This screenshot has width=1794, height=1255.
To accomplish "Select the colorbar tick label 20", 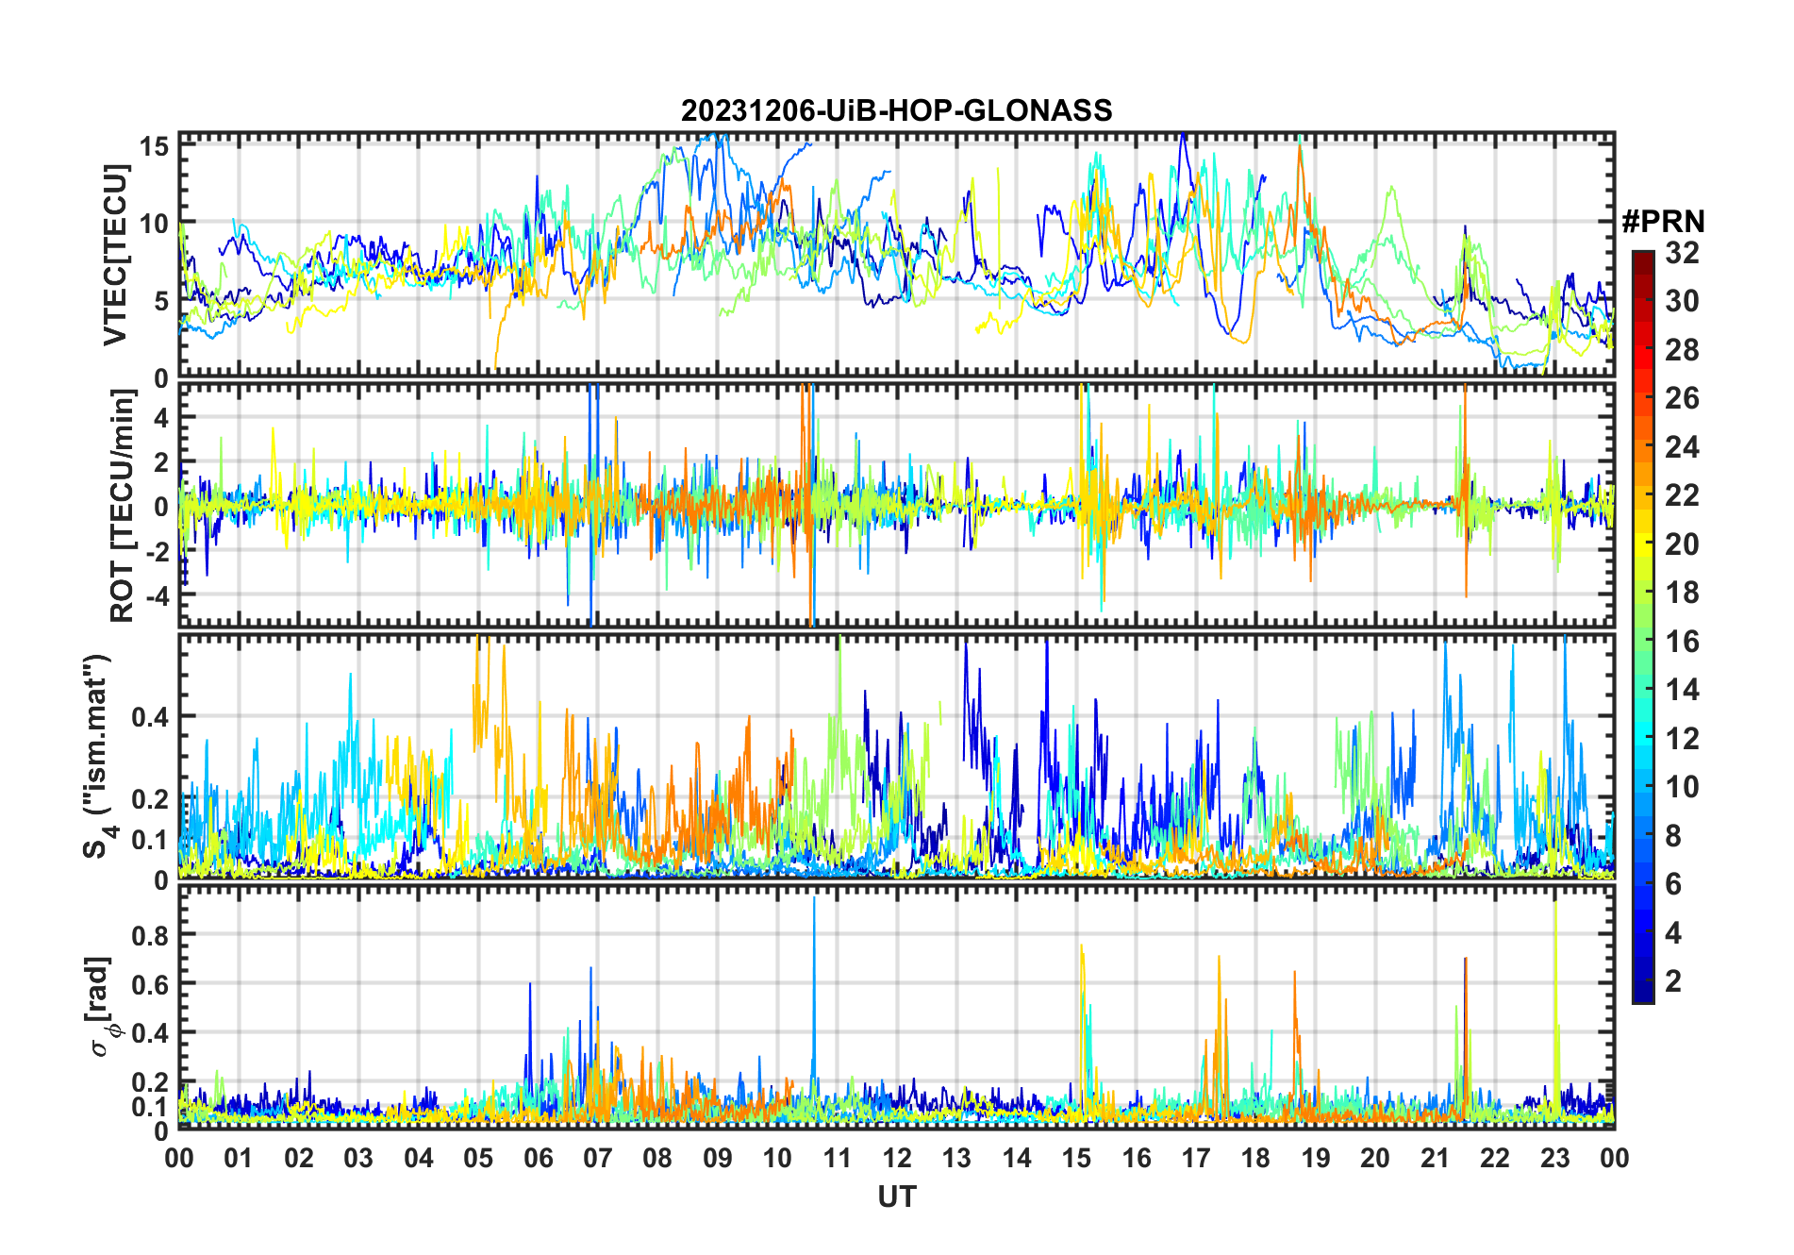I will pos(1682,544).
